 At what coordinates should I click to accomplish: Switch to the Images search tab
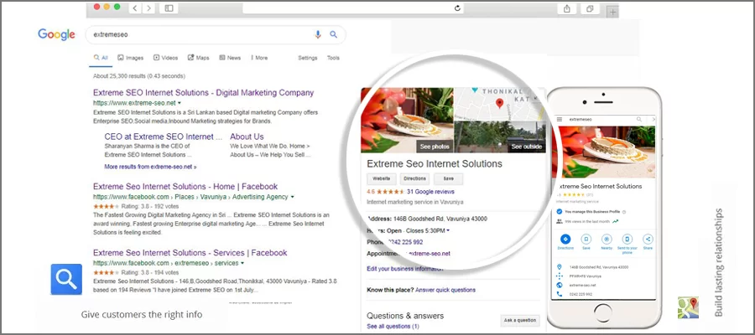coord(131,58)
